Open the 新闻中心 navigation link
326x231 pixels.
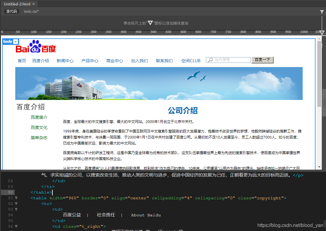click(x=65, y=61)
